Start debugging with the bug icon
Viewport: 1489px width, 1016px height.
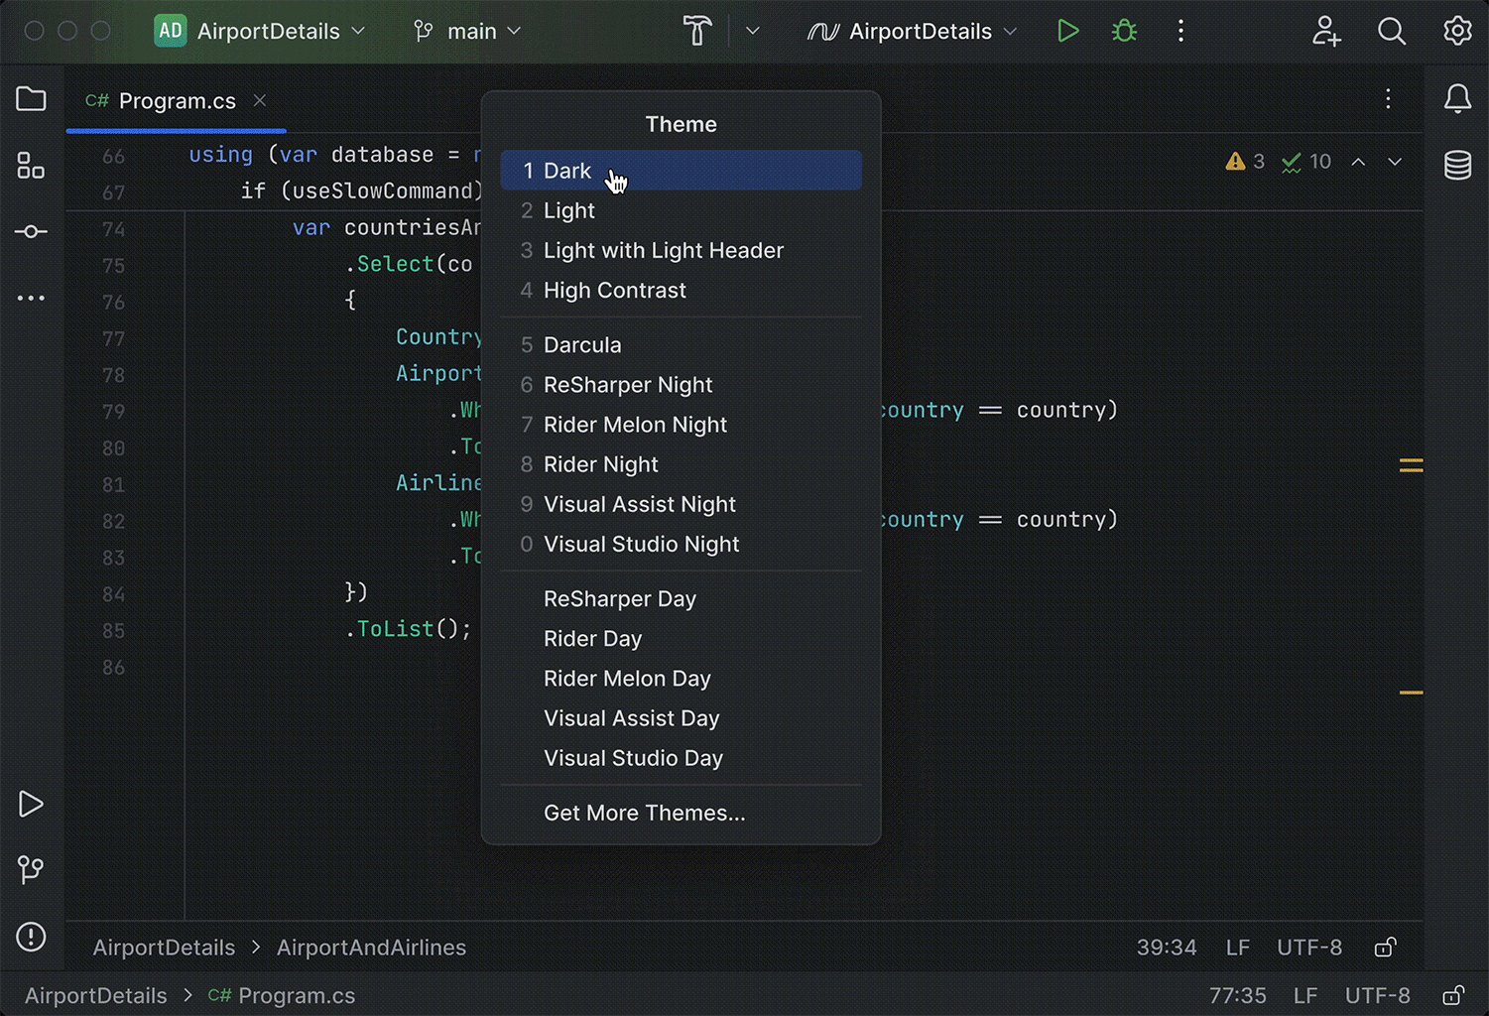point(1124,31)
